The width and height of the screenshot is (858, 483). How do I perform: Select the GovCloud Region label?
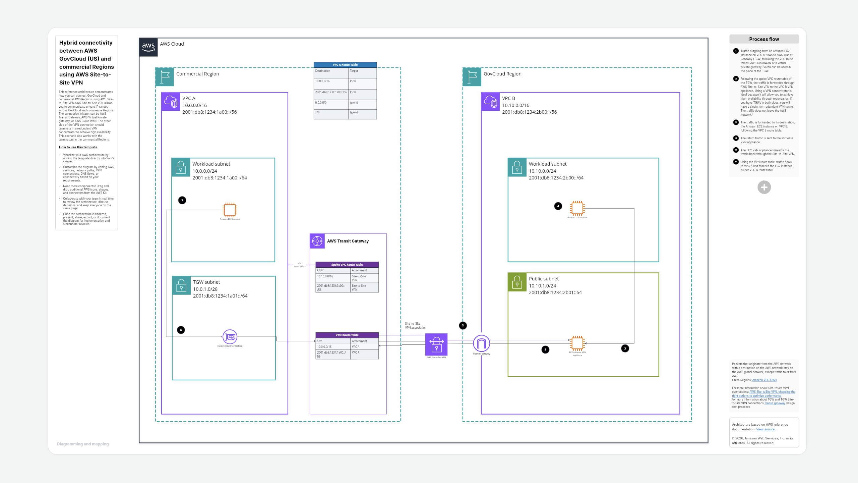tap(502, 74)
